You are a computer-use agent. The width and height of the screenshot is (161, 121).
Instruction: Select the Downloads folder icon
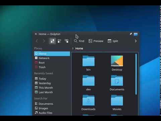click(x=89, y=100)
